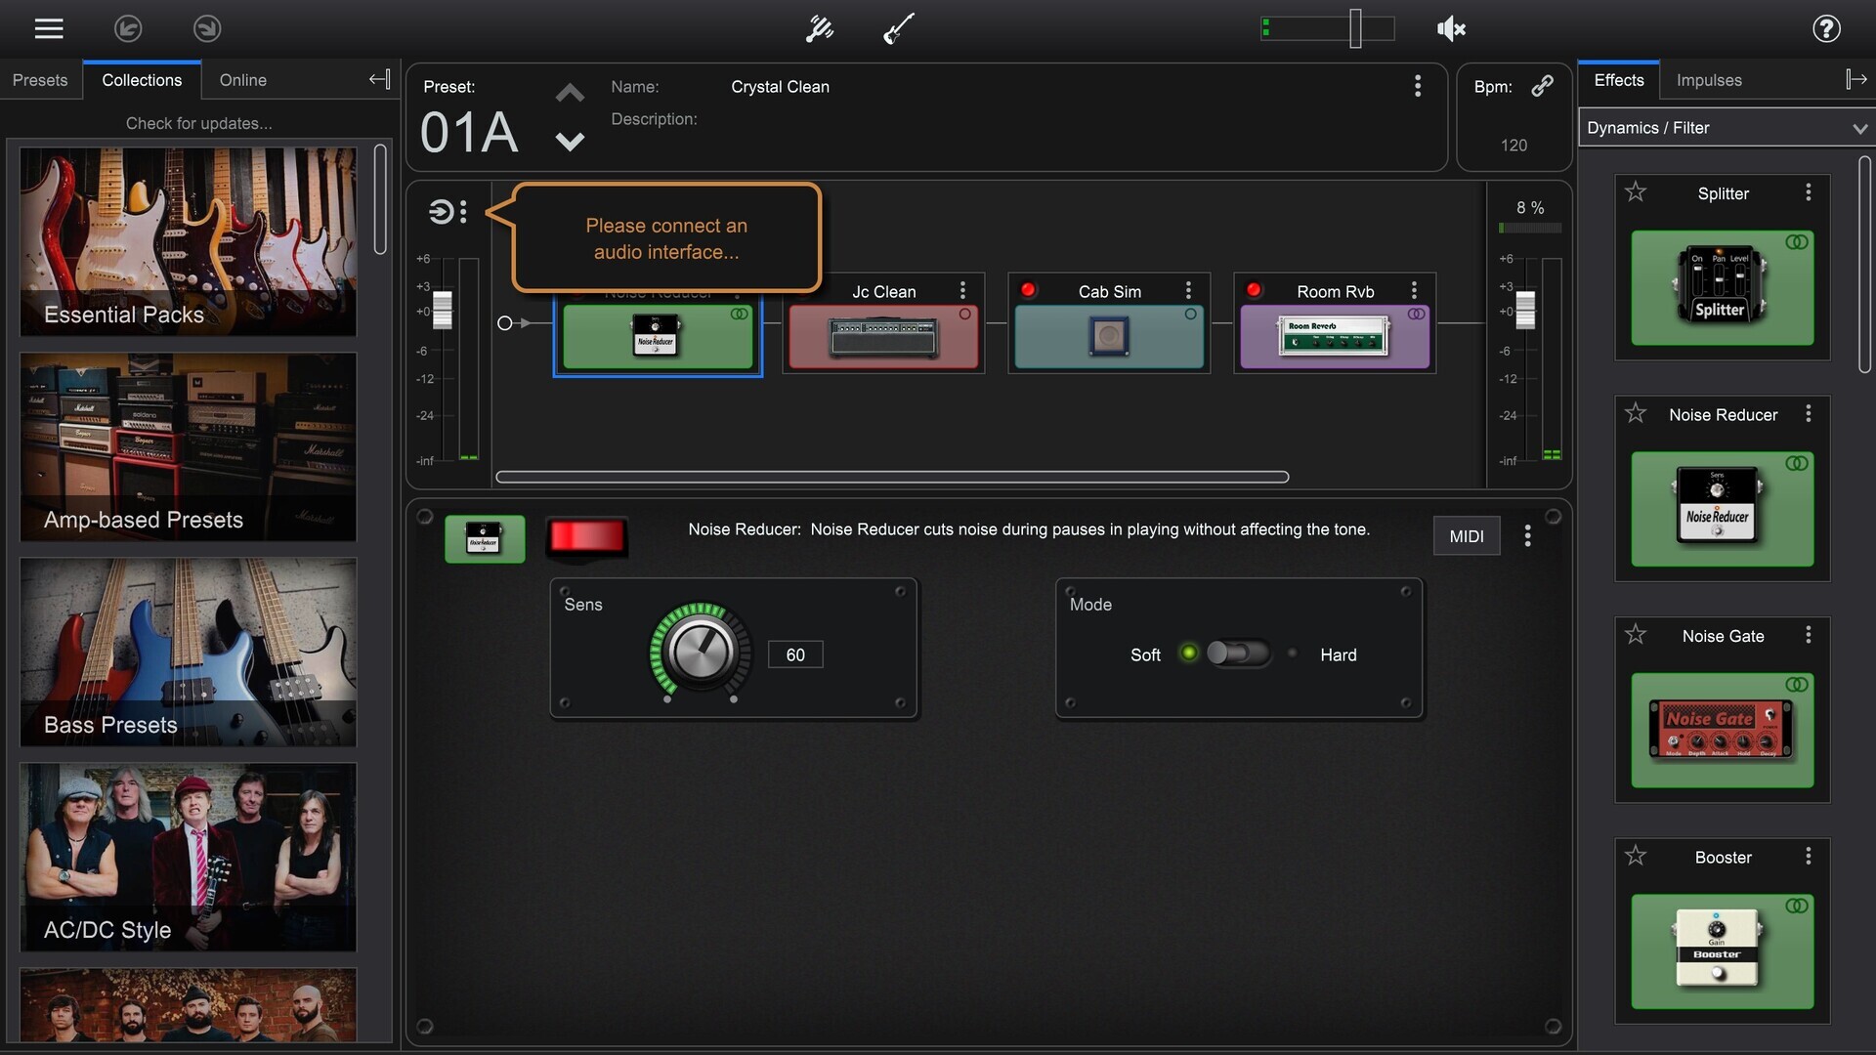Select the Noise Gate pedal thumbnail
This screenshot has width=1876, height=1055.
[1723, 730]
